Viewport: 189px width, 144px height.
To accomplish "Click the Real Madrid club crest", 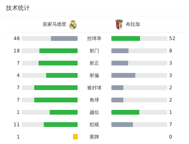I will pos(73,24).
